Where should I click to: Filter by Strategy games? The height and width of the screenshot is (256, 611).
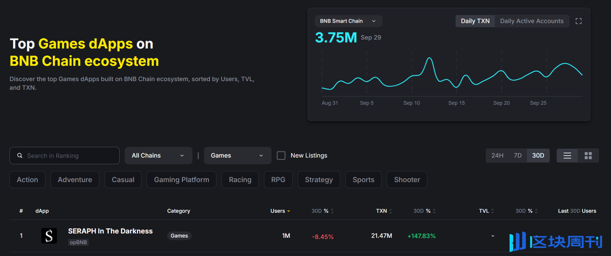(x=319, y=180)
